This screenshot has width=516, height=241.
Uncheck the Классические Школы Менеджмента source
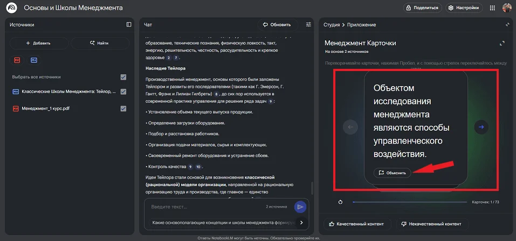pyautogui.click(x=123, y=92)
